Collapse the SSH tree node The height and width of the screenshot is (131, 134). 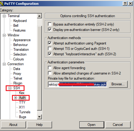click(x=10, y=88)
